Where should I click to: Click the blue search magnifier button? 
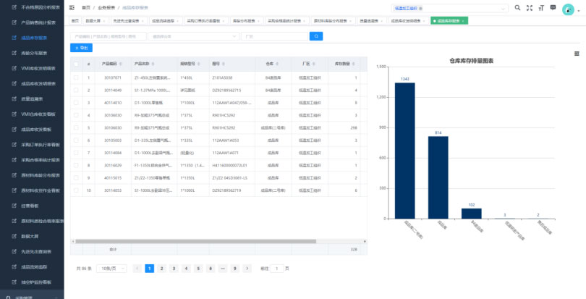coord(316,35)
